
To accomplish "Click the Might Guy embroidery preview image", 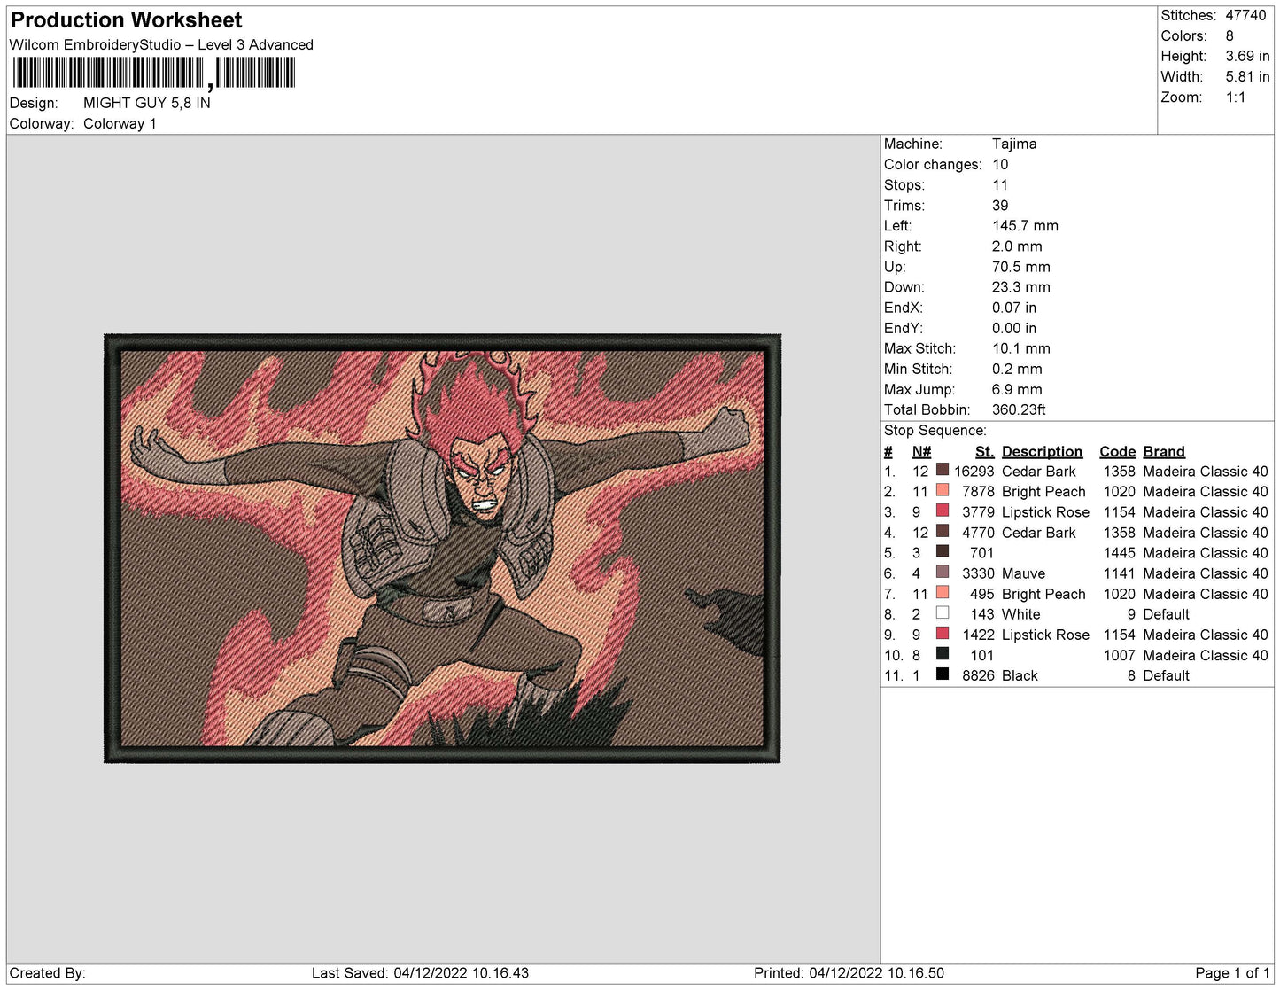I will tap(442, 548).
